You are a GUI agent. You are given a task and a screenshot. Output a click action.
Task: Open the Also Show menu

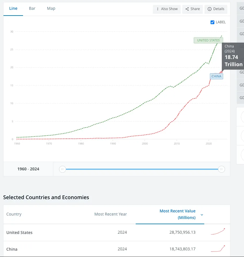pyautogui.click(x=167, y=9)
